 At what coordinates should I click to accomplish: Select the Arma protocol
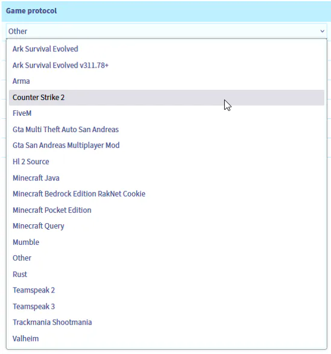click(166, 81)
